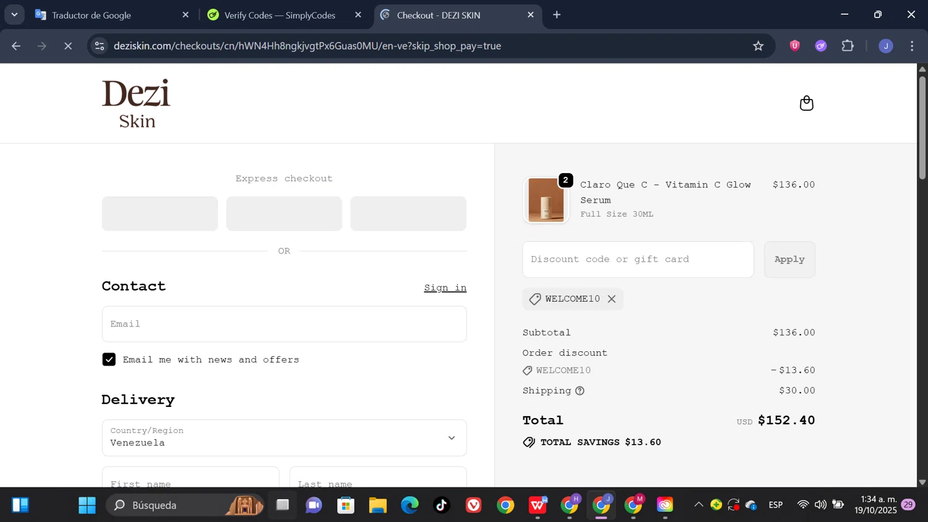Launch Microsoft Edge from the taskbar

tap(410, 505)
